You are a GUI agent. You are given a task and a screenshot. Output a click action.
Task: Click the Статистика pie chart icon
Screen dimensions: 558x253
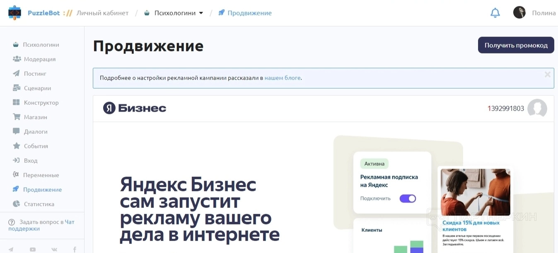16,204
